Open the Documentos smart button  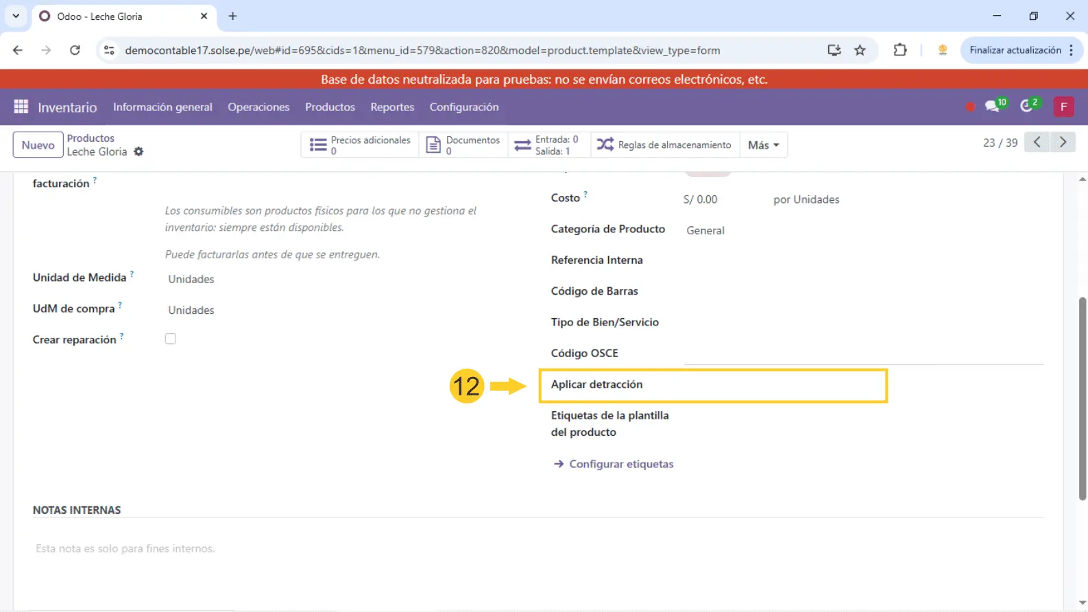[x=463, y=145]
